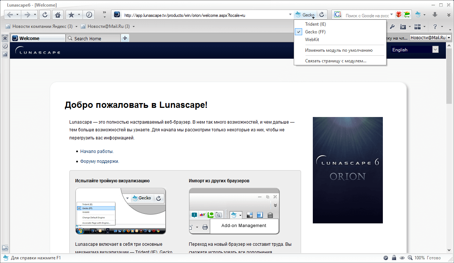Click the window layout tiles icon

click(x=417, y=27)
